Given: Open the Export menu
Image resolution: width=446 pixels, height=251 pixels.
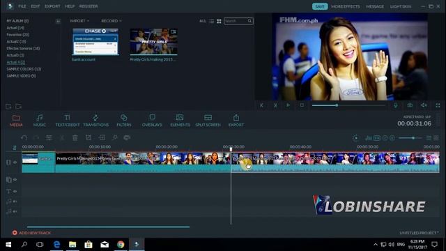Looking at the screenshot, I should click(52, 6).
